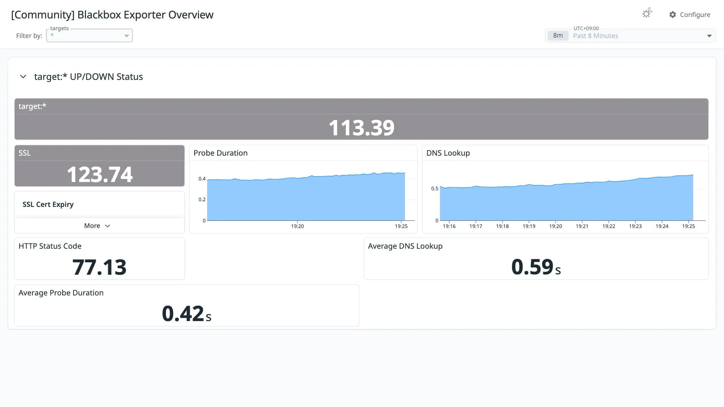Image resolution: width=724 pixels, height=407 pixels.
Task: Click the Configure gear icon
Action: [x=673, y=15]
